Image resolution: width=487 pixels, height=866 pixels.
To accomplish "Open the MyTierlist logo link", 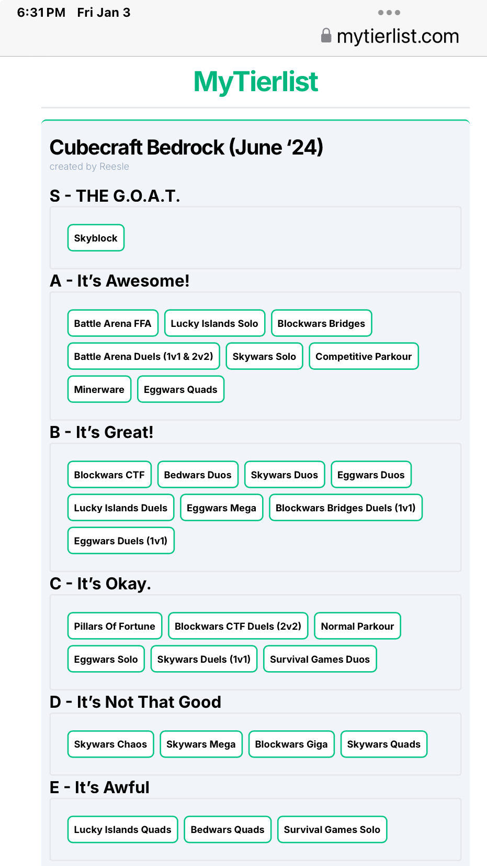I will 256,82.
